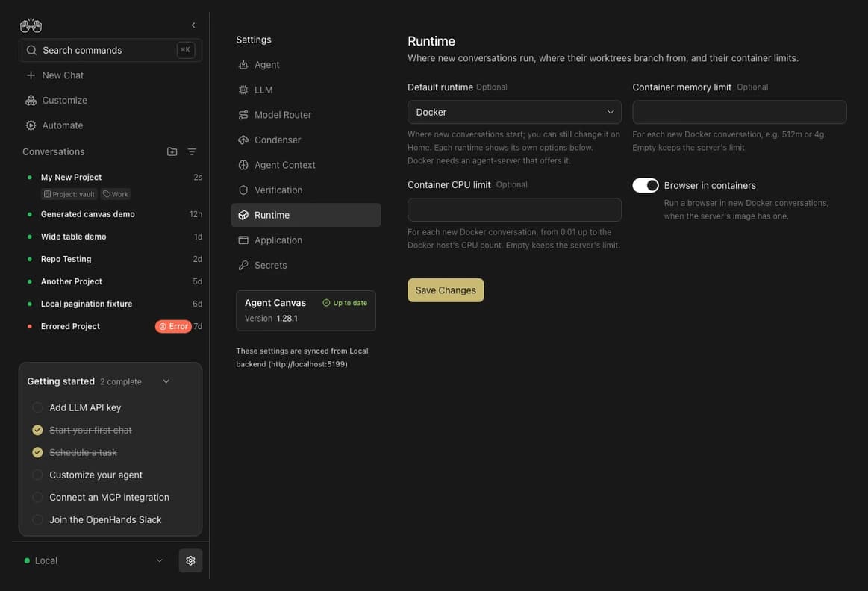Go to Model Router settings

(x=305, y=115)
